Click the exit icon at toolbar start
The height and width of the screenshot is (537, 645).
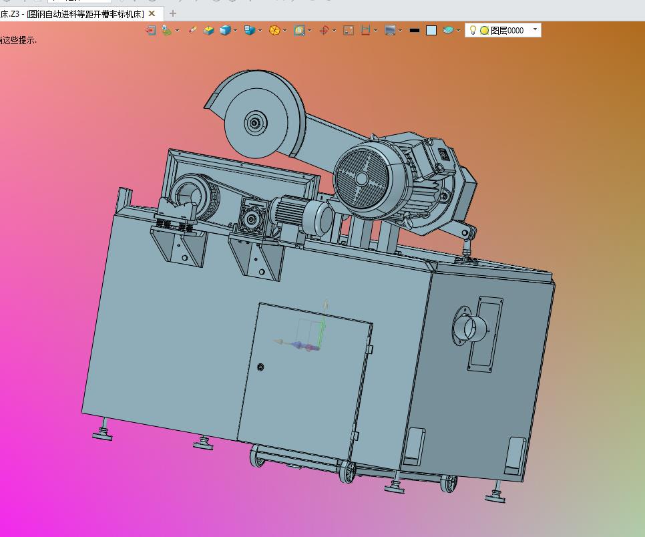[x=151, y=30]
